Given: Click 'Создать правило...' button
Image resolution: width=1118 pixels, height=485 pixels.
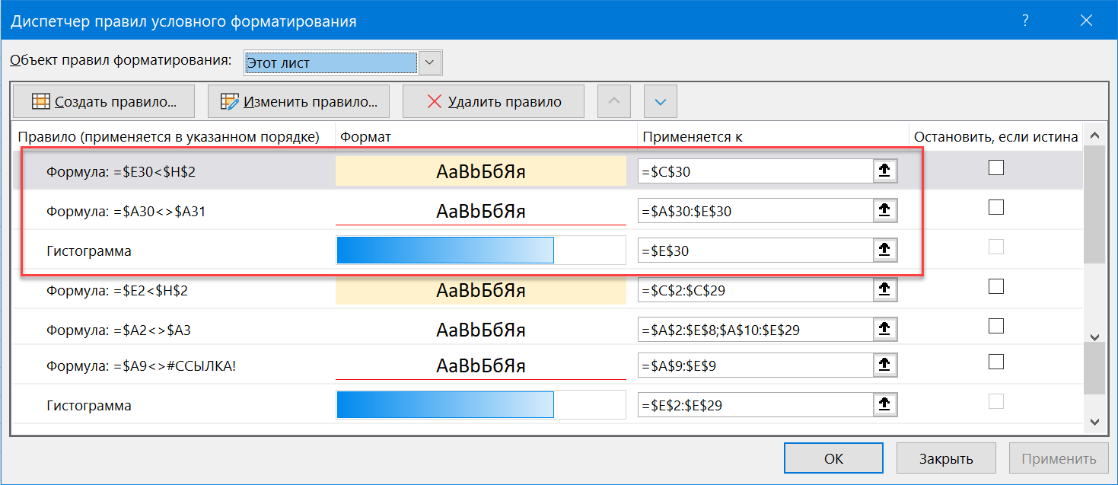Looking at the screenshot, I should point(104,101).
